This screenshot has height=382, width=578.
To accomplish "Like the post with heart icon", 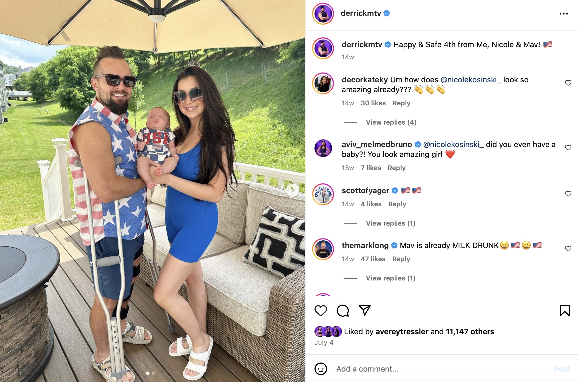I will [x=321, y=311].
